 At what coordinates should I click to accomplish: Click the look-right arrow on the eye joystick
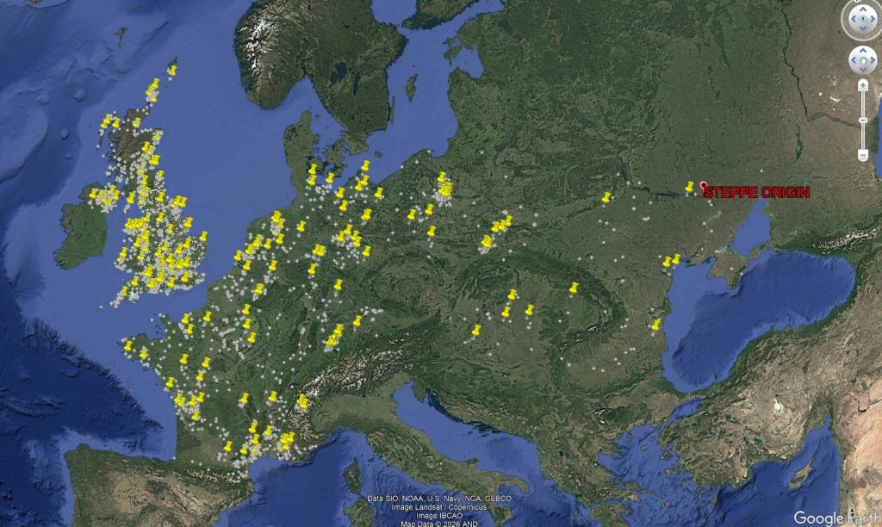873,19
